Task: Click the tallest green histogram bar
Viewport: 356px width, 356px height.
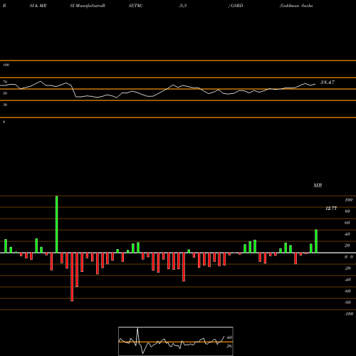Action: [57, 224]
